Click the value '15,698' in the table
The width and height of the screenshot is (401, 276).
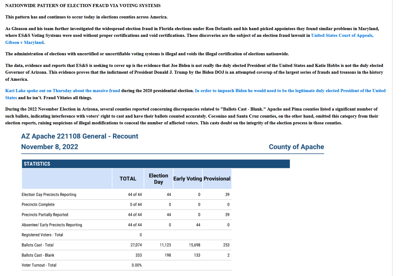pyautogui.click(x=195, y=245)
